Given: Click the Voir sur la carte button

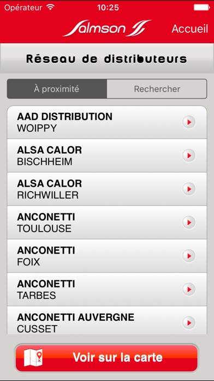Looking at the screenshot, I should tap(106, 358).
